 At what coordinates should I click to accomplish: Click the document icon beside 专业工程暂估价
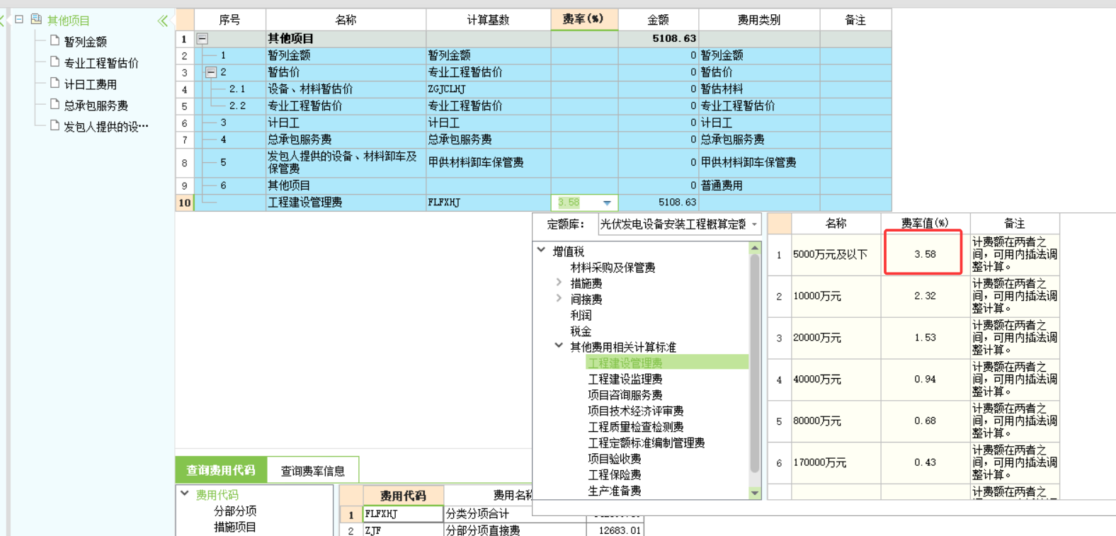(x=55, y=62)
